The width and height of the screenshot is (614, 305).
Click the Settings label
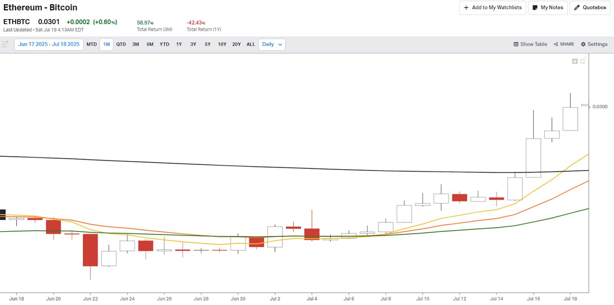[x=597, y=44]
